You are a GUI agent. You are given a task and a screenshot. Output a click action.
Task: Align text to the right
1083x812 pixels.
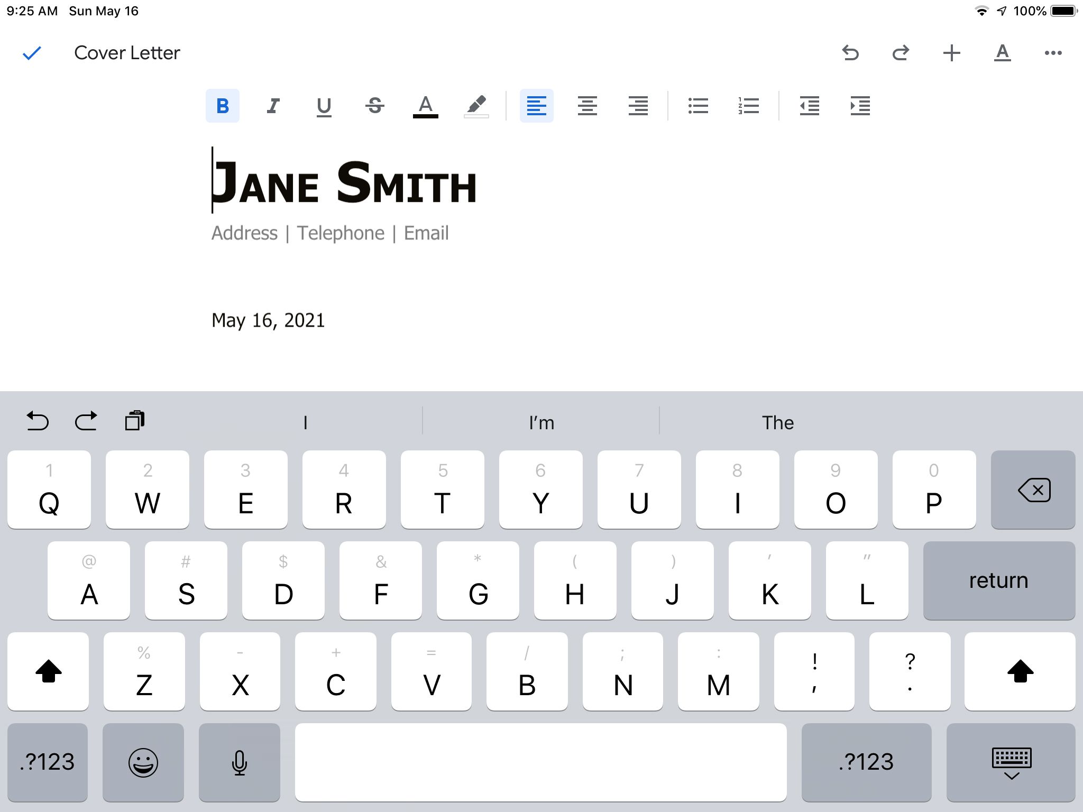(638, 106)
